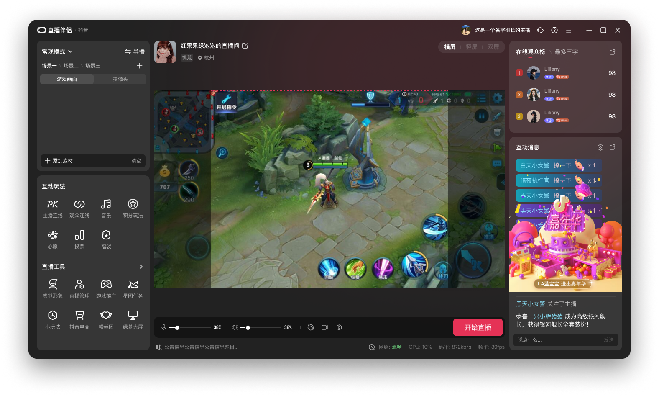Image resolution: width=659 pixels, height=396 pixels.
Task: Select rank 1 viewer Liliany
Action: tap(566, 73)
